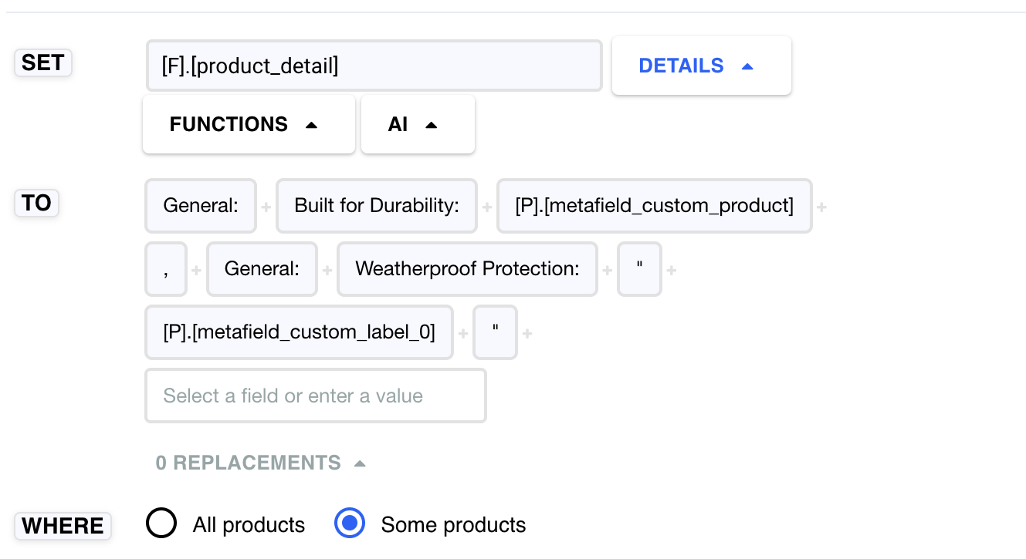Image resolution: width=1026 pixels, height=559 pixels.
Task: Click the plus icon after "Weatherproof Protection:" chip
Action: (608, 269)
